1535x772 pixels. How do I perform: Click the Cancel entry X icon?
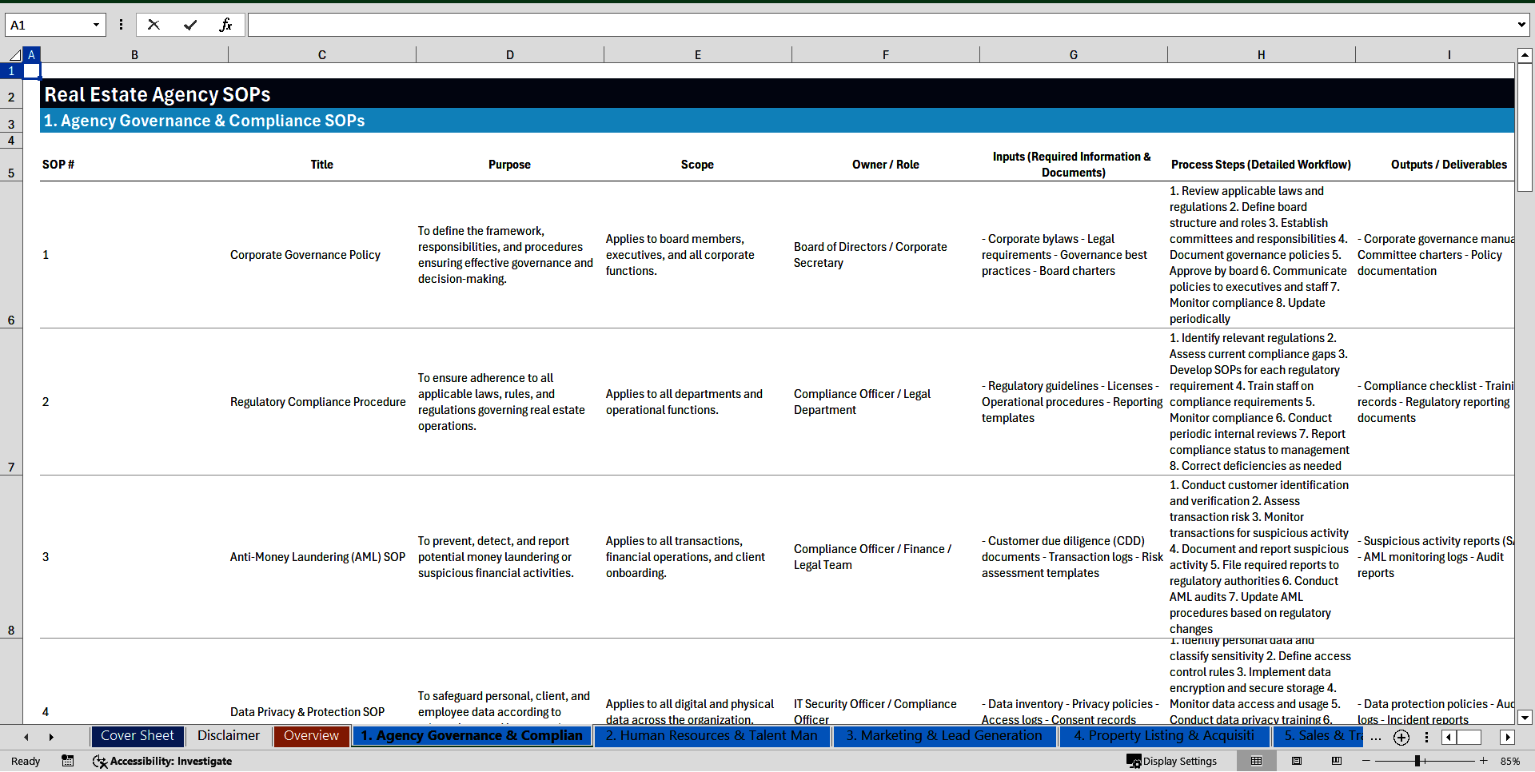pos(153,25)
